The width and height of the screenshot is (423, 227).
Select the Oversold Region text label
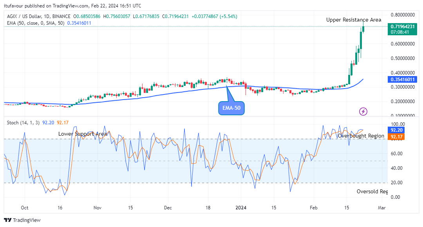[x=372, y=191]
